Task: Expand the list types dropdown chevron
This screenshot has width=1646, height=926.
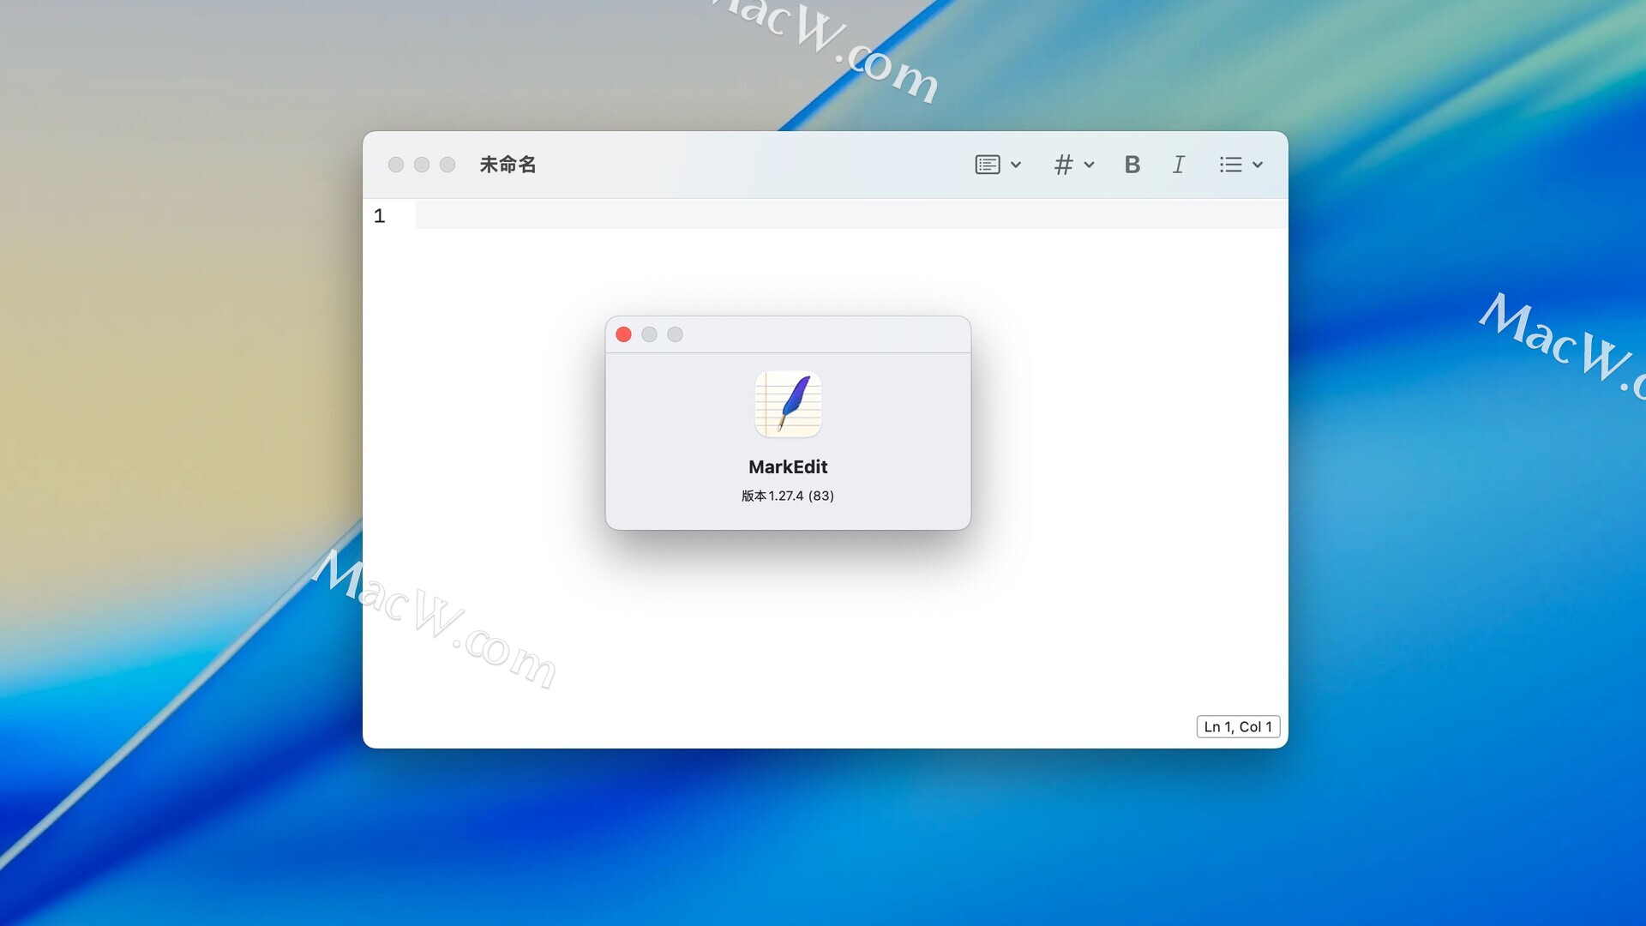Action: click(x=1258, y=165)
